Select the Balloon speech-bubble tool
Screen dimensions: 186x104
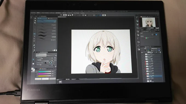pos(33,64)
